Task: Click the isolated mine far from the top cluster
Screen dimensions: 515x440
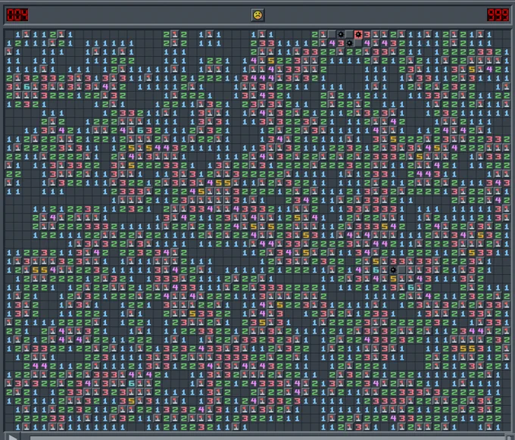Action: click(x=393, y=270)
